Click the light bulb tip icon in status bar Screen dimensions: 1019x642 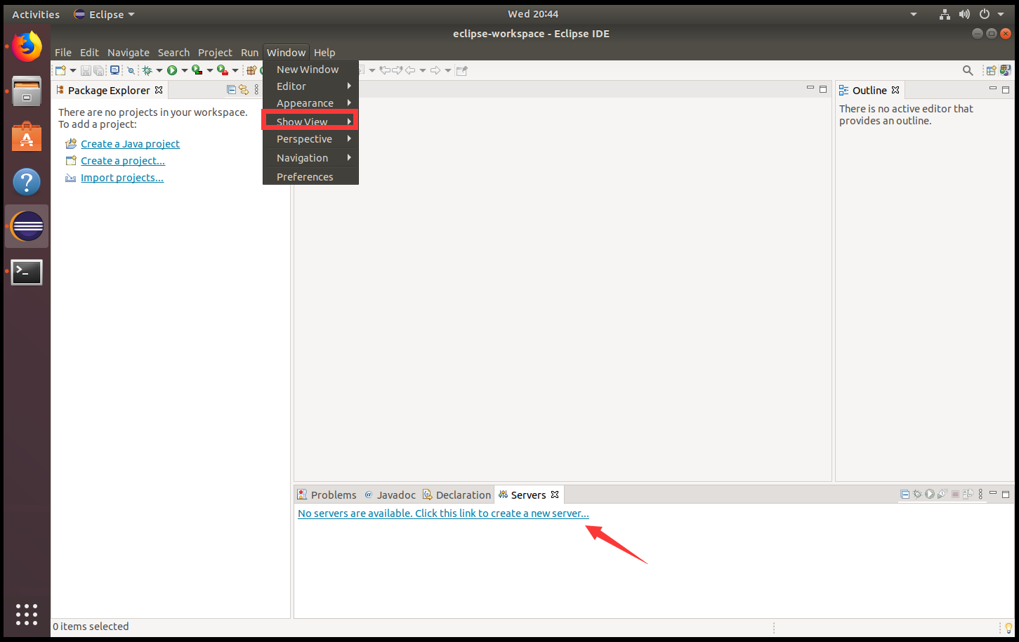[x=1008, y=627]
